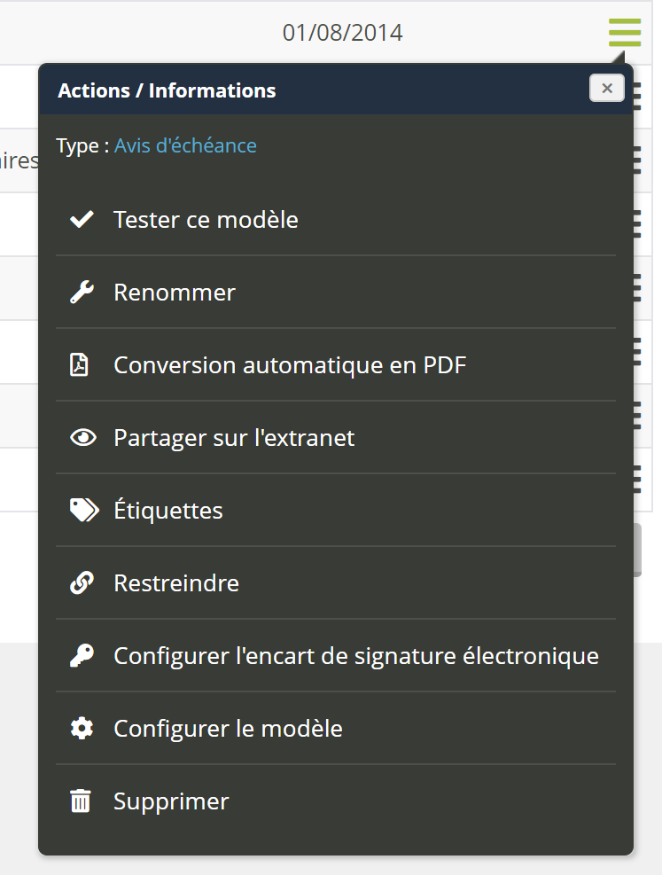
Task: Click the eye icon for extranet sharing
Action: (x=82, y=438)
